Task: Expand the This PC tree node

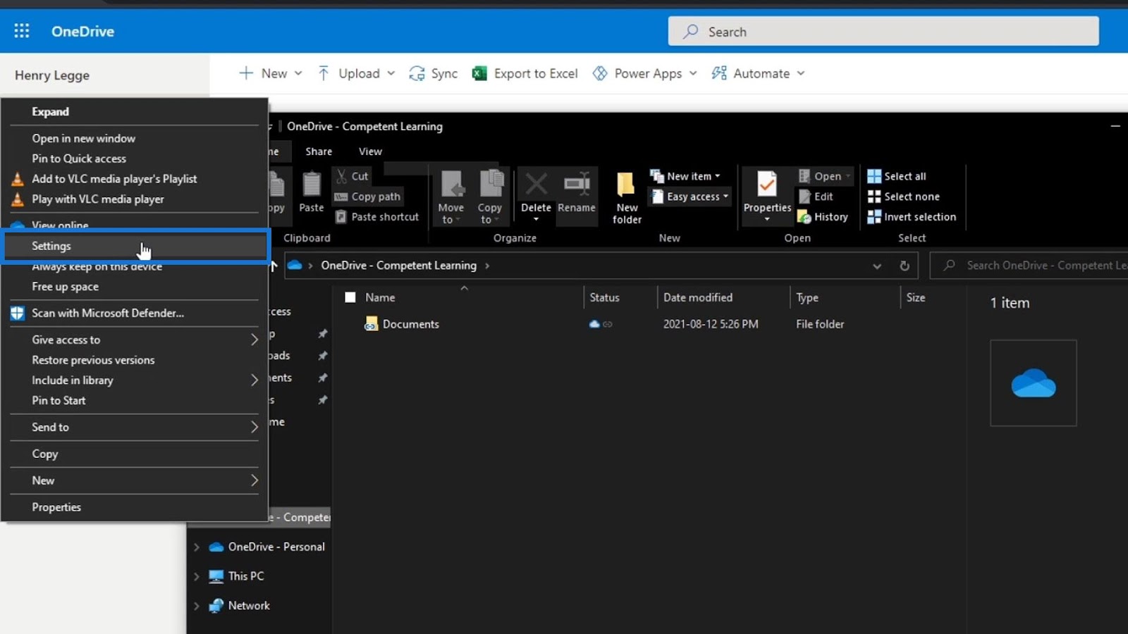Action: [197, 576]
